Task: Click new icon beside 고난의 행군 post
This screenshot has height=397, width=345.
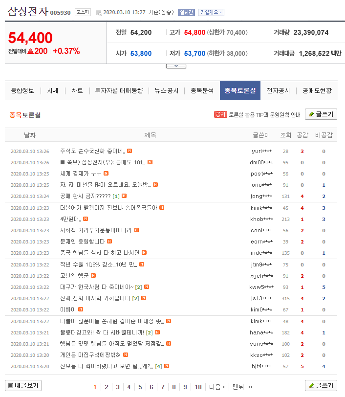Action: pos(93,275)
